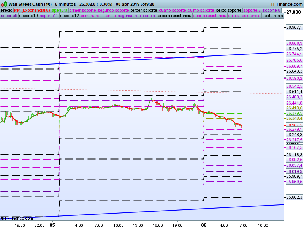Select the Precio indicator label
304x228 pixels.
pyautogui.click(x=7, y=10)
